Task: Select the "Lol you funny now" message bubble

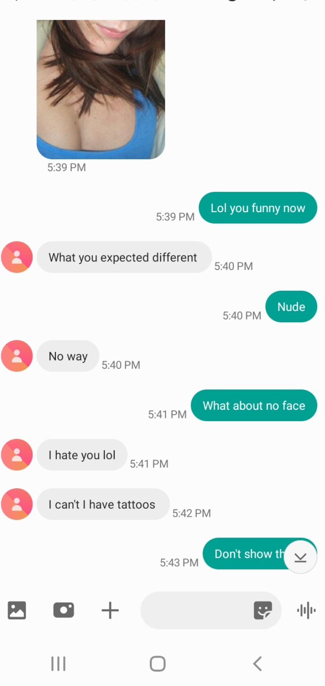Action: (258, 208)
